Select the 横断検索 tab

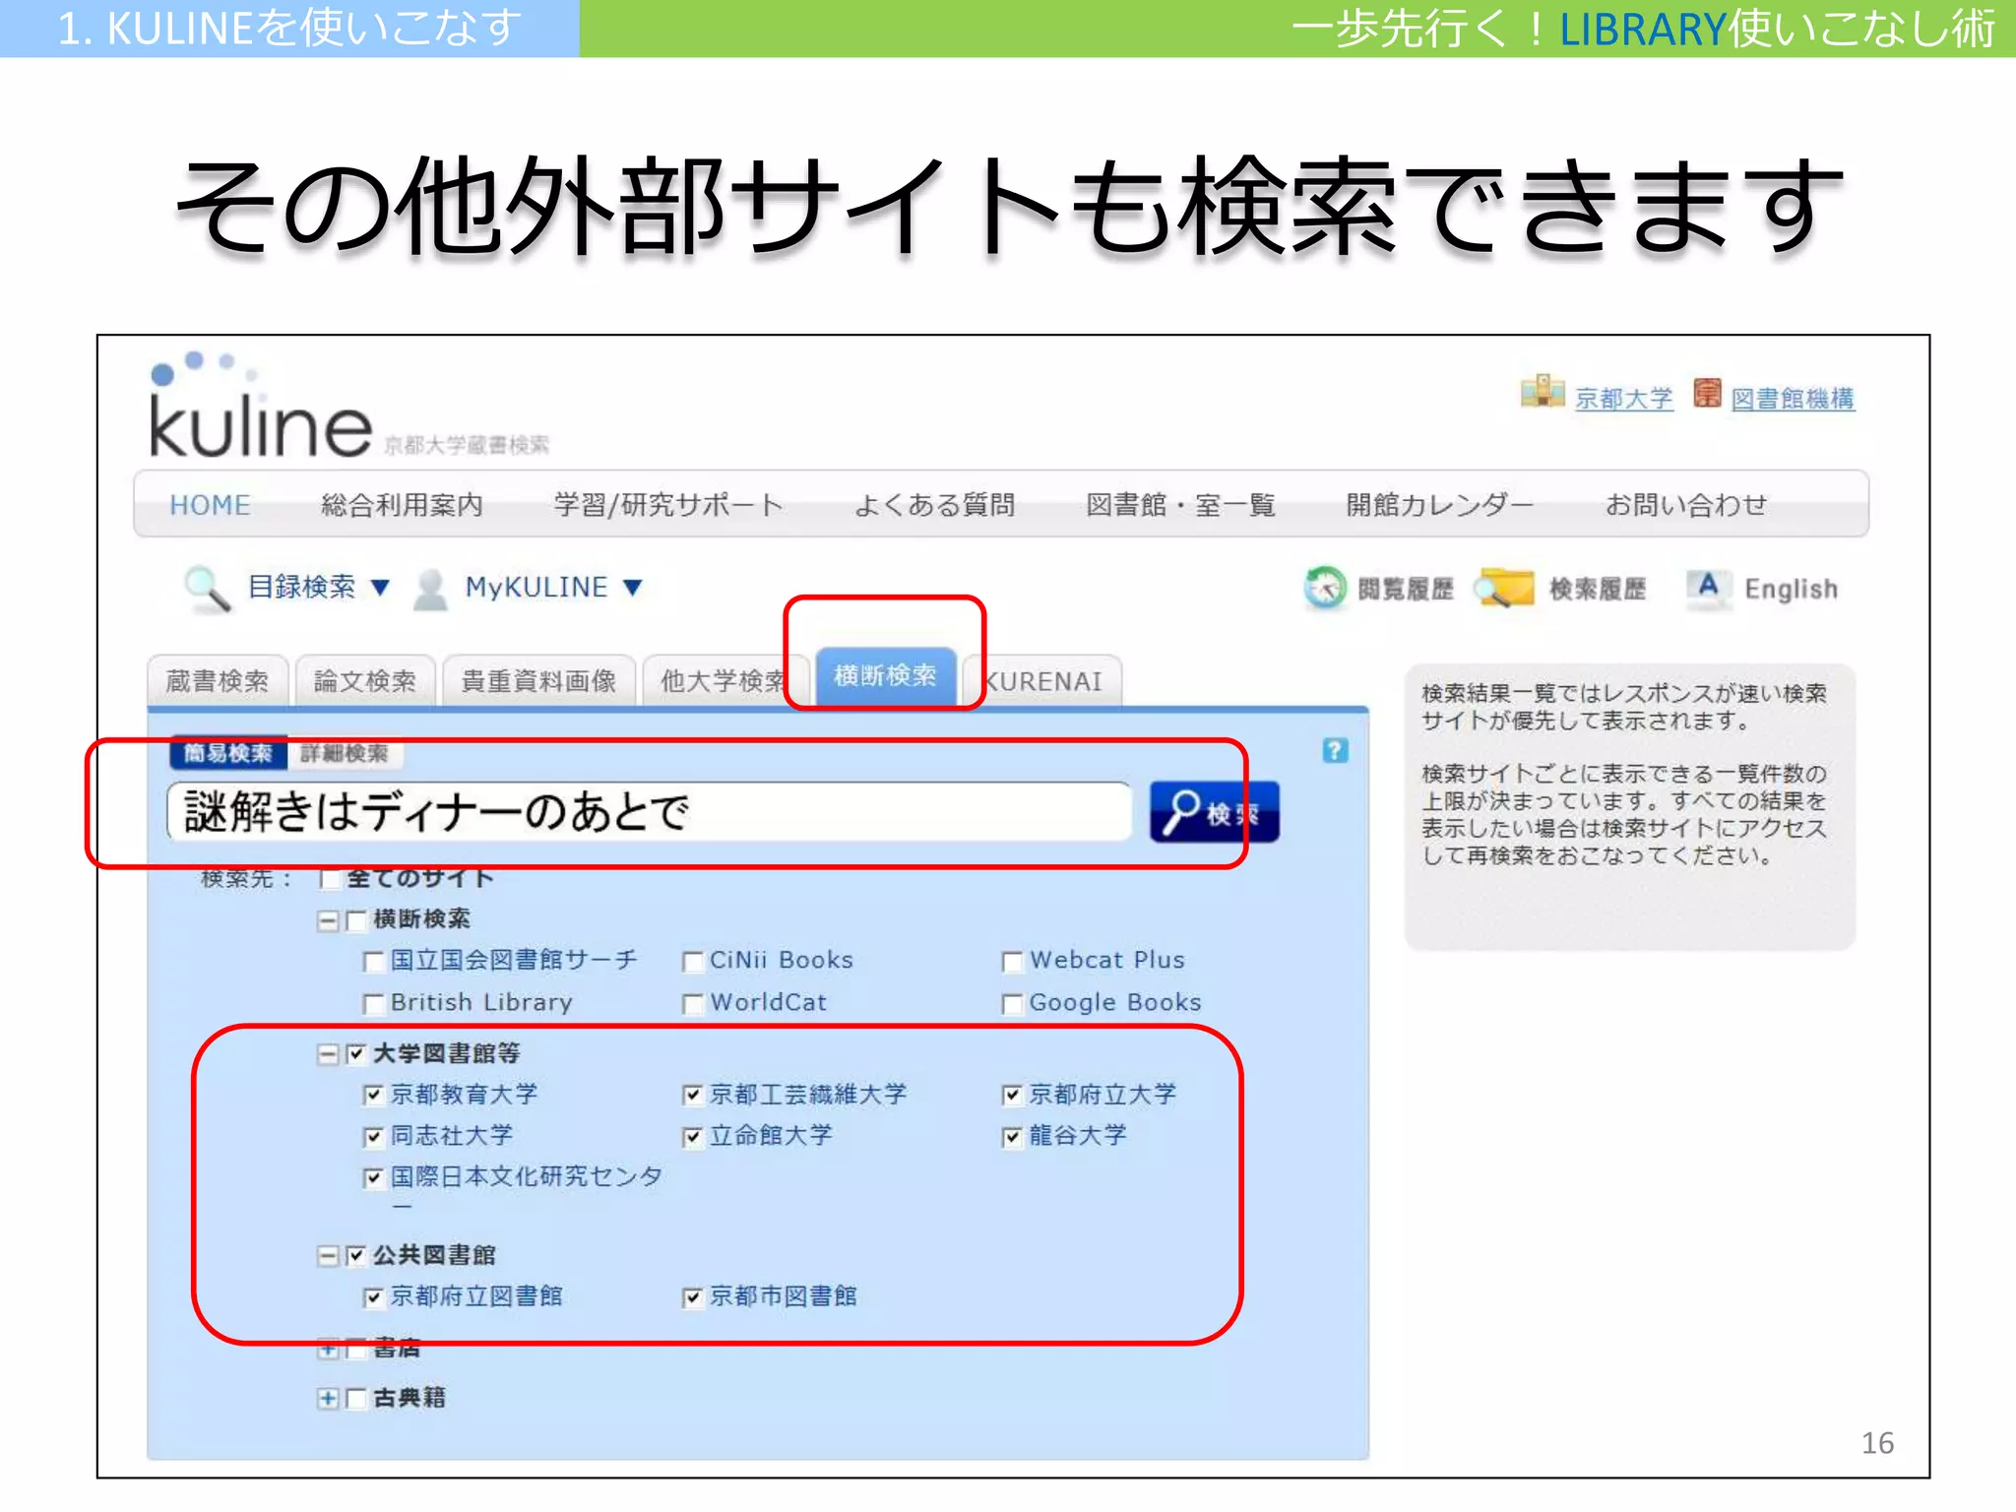pyautogui.click(x=885, y=676)
